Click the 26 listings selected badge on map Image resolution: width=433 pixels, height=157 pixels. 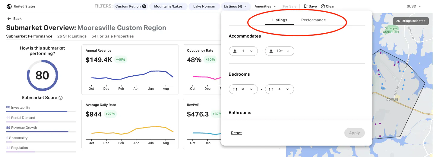(411, 21)
